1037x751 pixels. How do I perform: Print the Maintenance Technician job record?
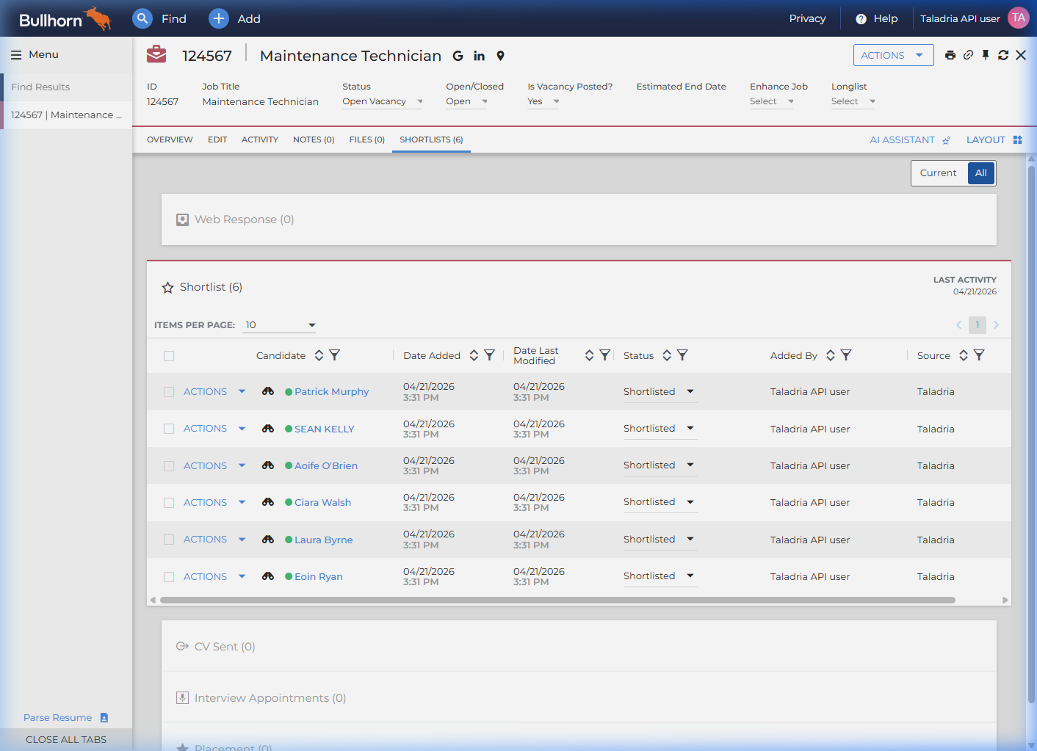(950, 54)
